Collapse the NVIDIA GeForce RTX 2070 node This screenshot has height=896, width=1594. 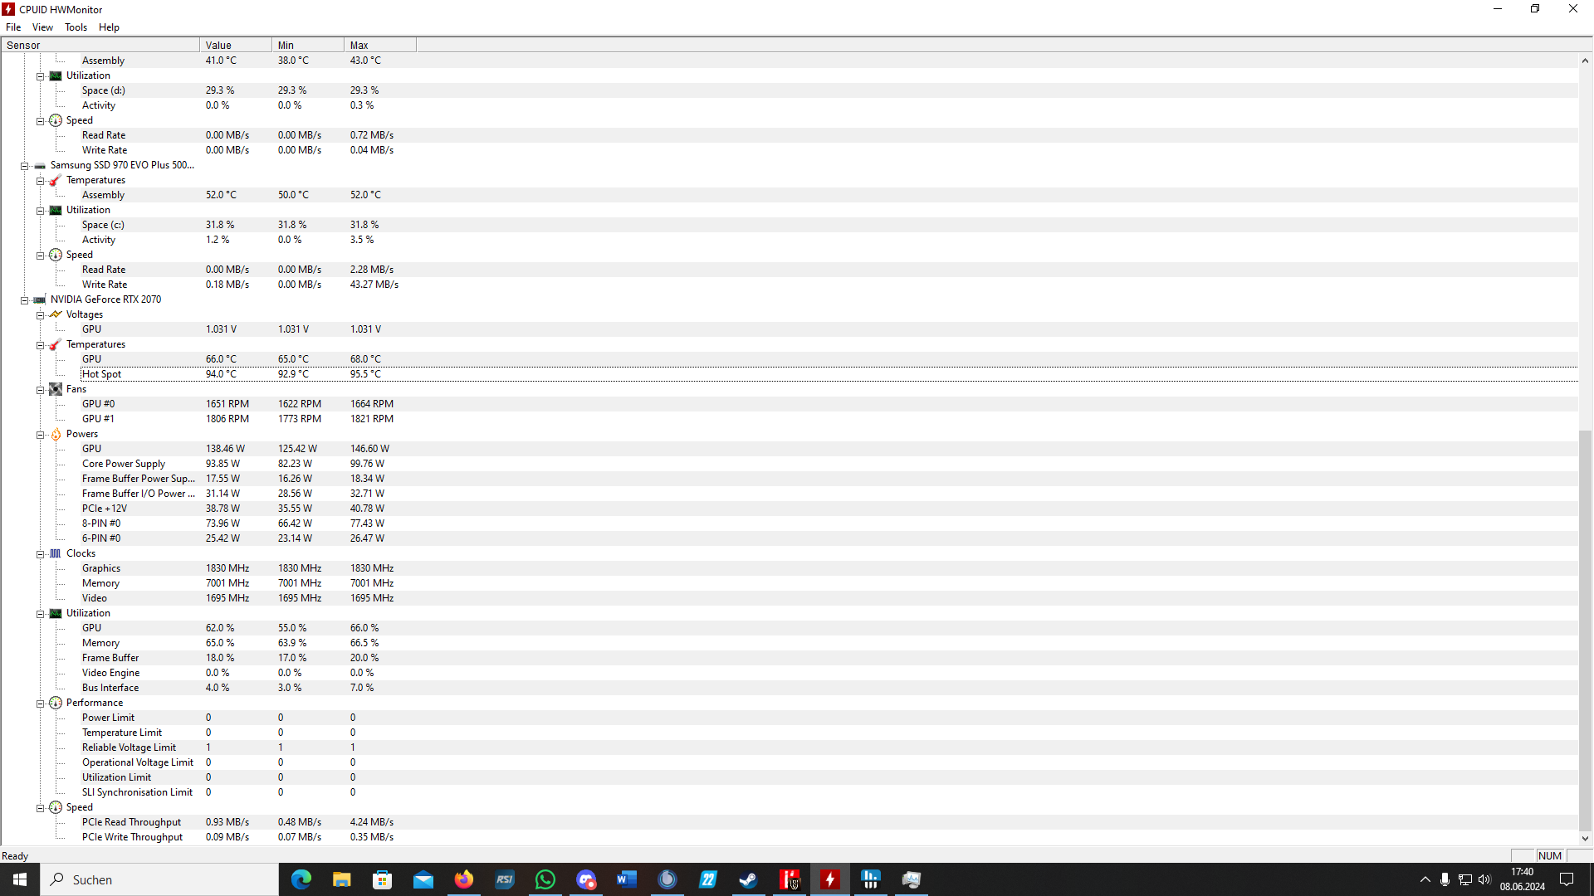25,300
